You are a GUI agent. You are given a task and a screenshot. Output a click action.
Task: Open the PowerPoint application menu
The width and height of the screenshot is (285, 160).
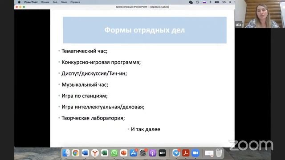pyautogui.click(x=31, y=2)
